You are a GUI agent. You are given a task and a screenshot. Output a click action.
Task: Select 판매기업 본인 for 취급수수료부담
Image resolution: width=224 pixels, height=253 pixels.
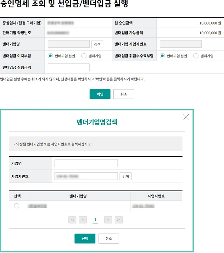click(x=162, y=56)
